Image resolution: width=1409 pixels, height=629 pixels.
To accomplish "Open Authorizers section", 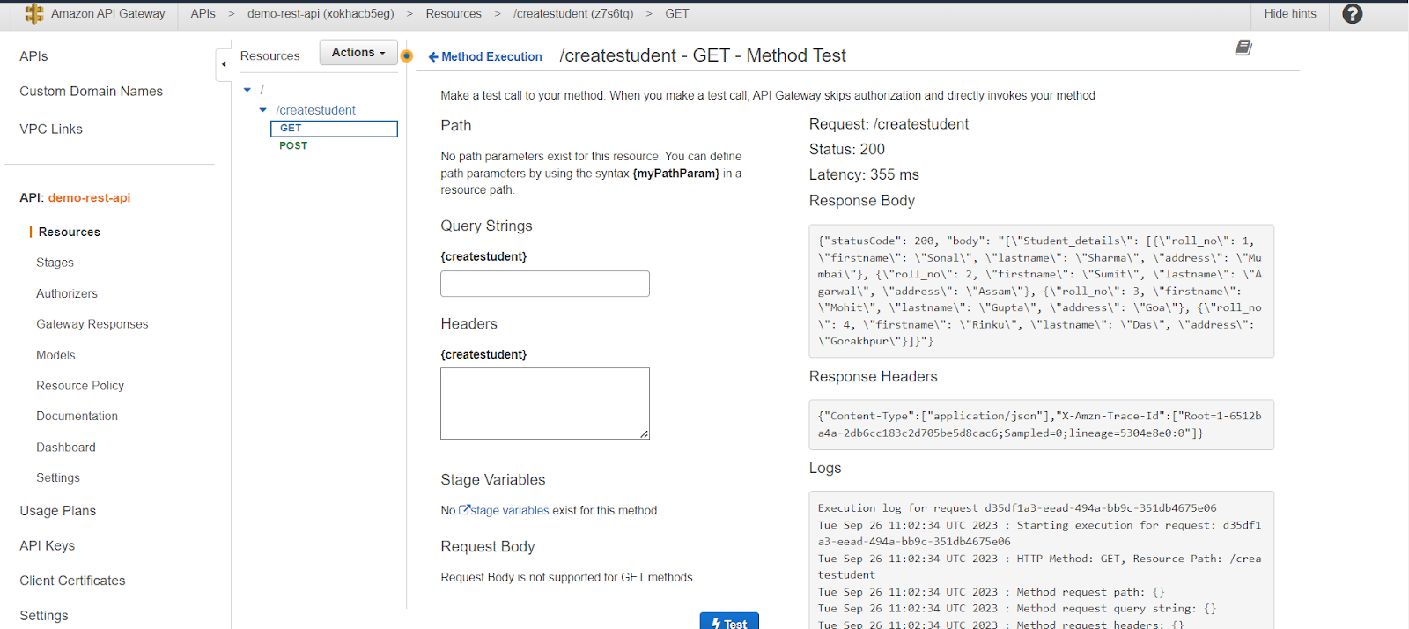I will click(67, 293).
